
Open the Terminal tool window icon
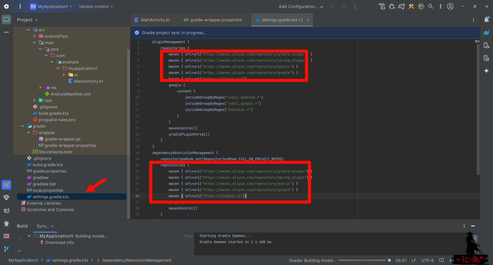[6, 236]
